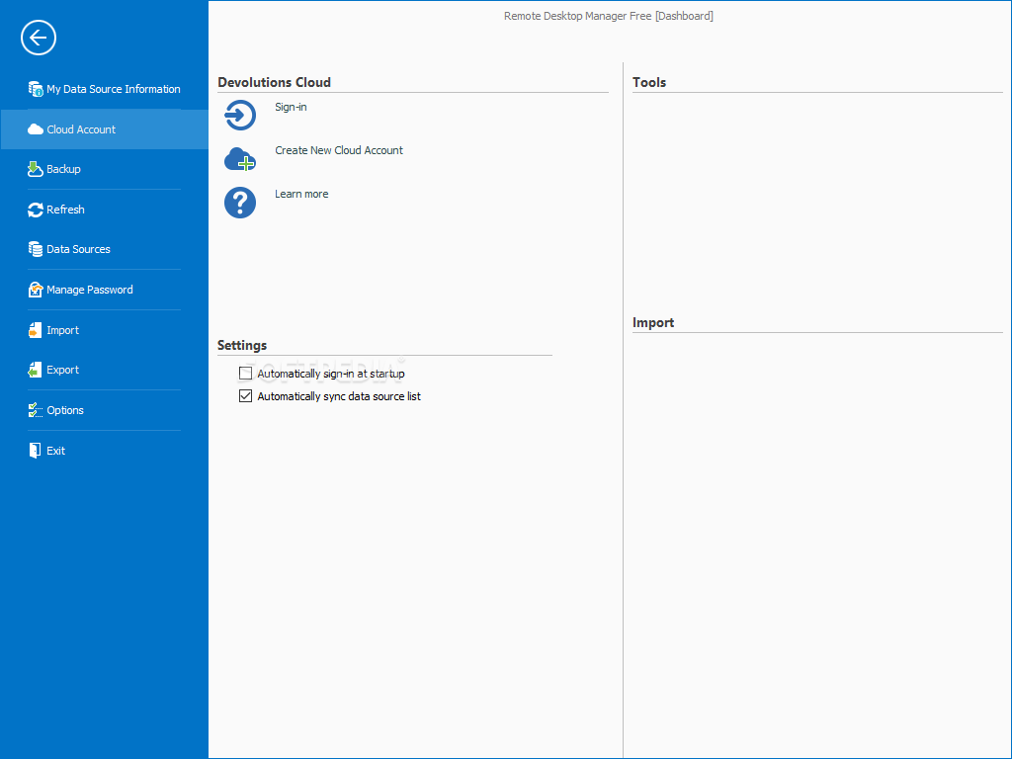The height and width of the screenshot is (759, 1012).
Task: Click the Refresh arrows icon
Action: point(36,210)
